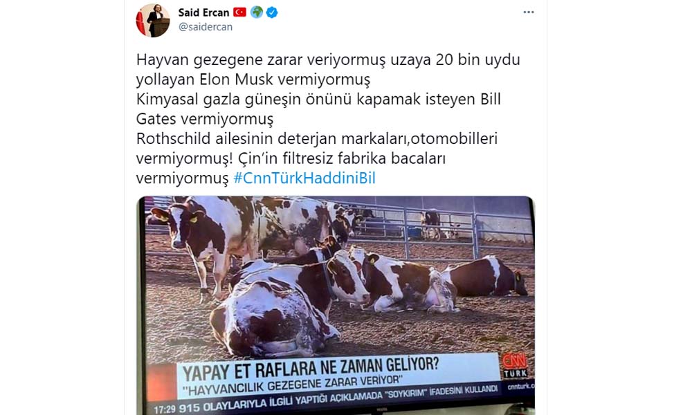Click the Turkish flag emoji beside the name
The image size is (692, 415).
coord(239,12)
